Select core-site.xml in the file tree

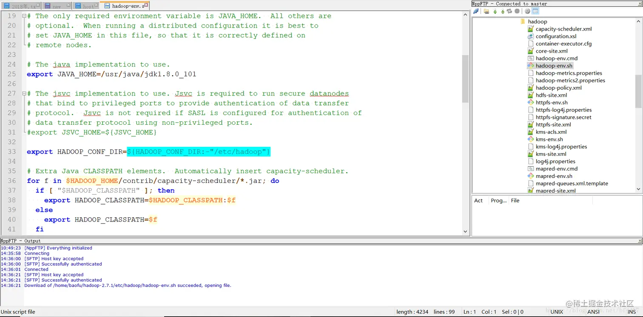[552, 51]
